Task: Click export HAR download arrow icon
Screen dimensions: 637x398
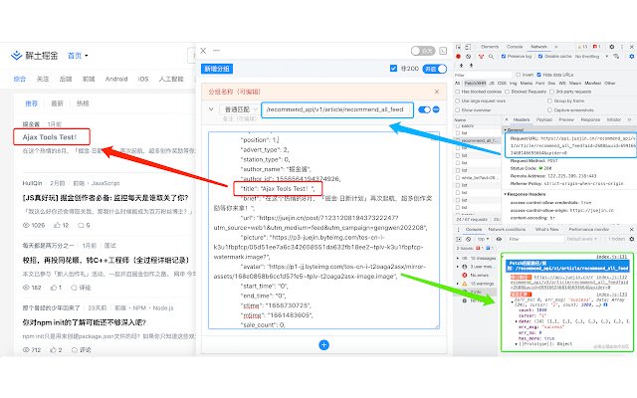Action: click(471, 66)
